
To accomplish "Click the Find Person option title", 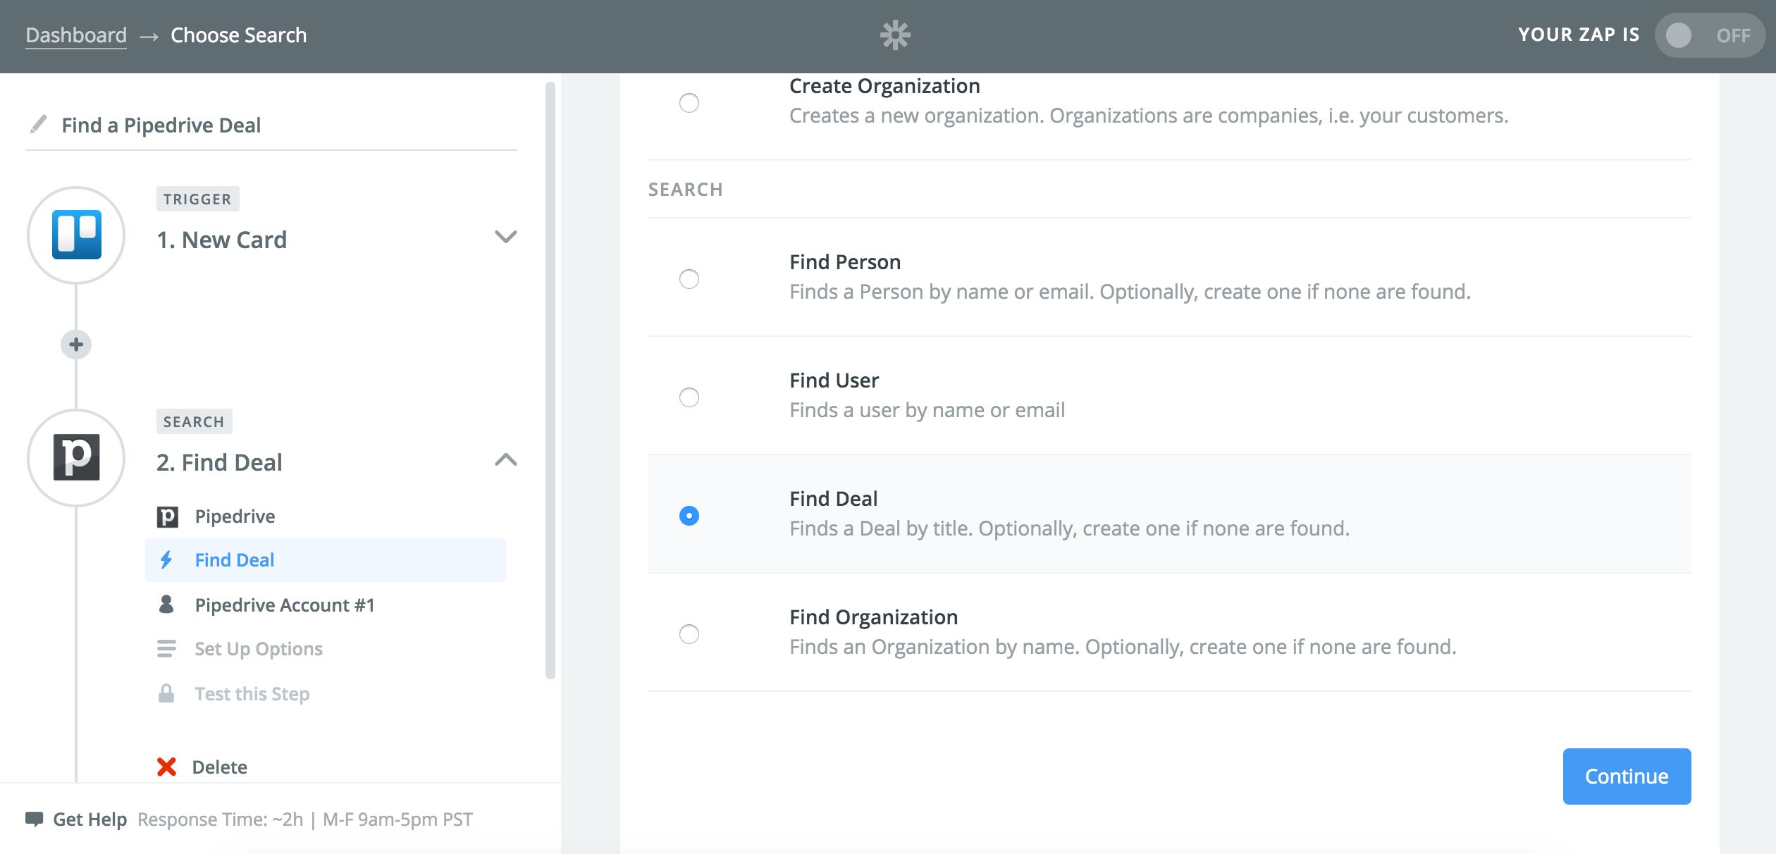I will point(845,262).
